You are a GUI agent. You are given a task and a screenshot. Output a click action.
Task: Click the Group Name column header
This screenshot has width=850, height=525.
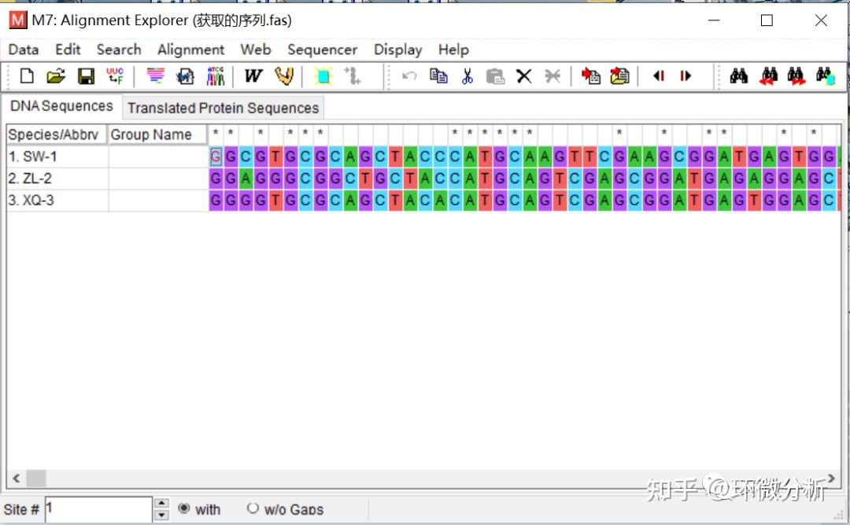157,135
